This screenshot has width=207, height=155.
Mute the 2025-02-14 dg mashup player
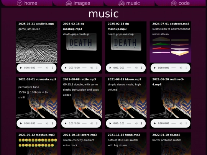(136, 68)
